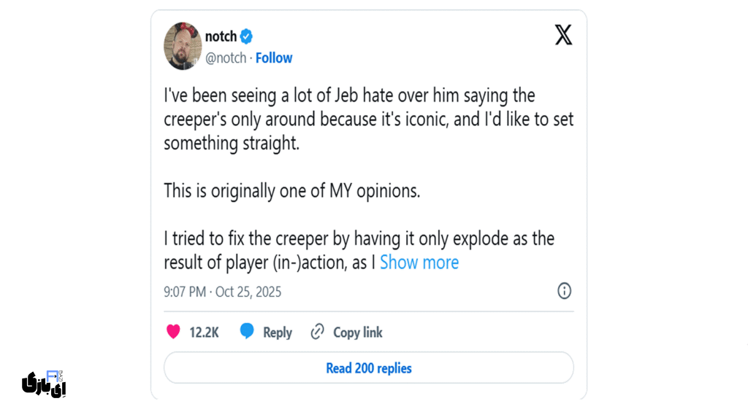The height and width of the screenshot is (420, 748).
Task: Click the line "This is originally one of MY opinions"
Action: pos(292,191)
